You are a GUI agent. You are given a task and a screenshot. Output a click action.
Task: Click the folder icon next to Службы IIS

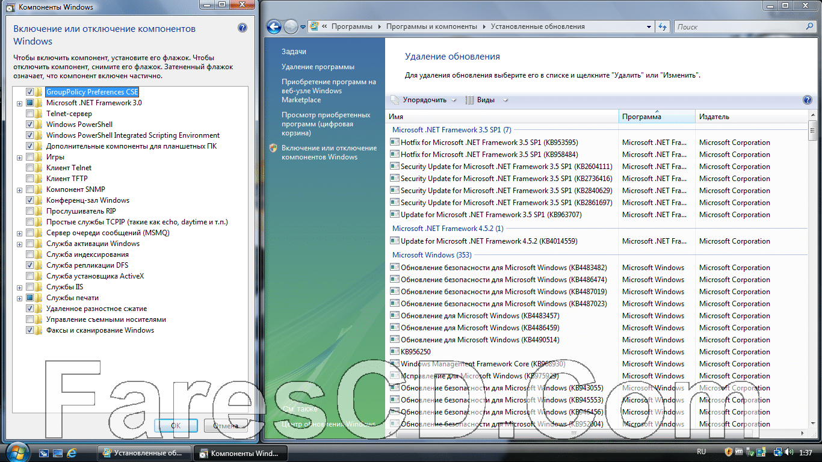(x=39, y=287)
